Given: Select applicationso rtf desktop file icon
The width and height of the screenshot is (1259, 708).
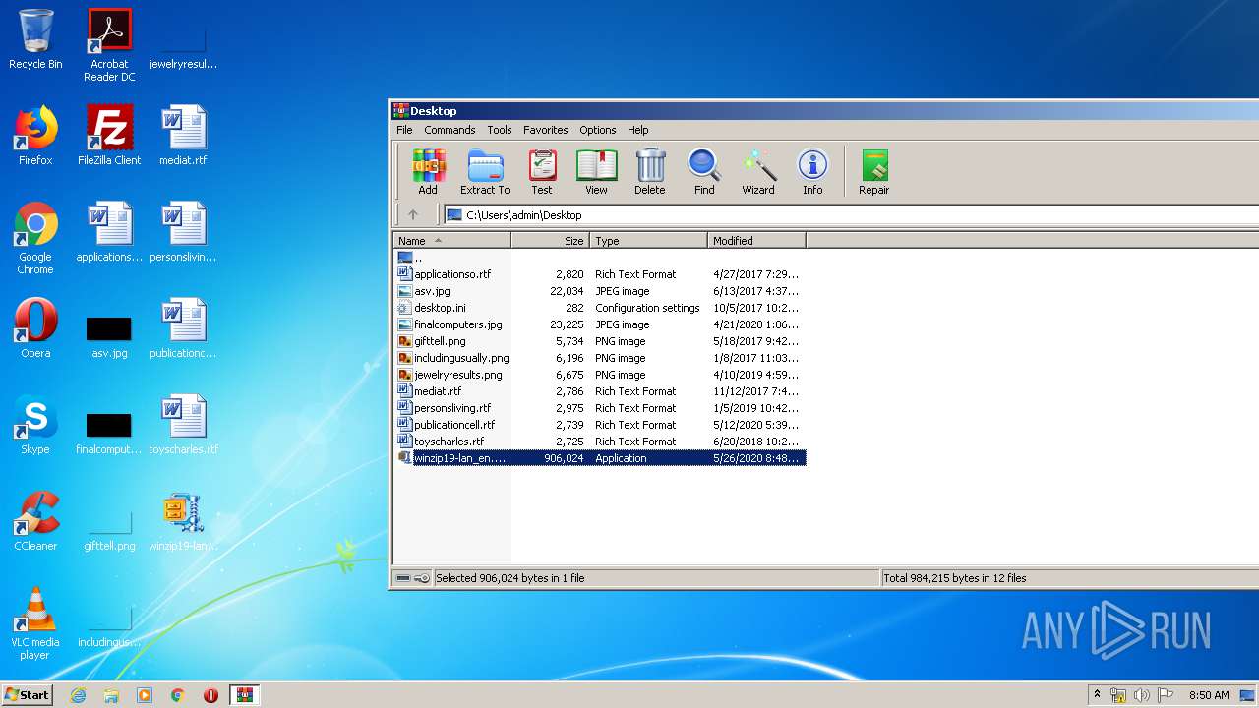Looking at the screenshot, I should coord(109,232).
